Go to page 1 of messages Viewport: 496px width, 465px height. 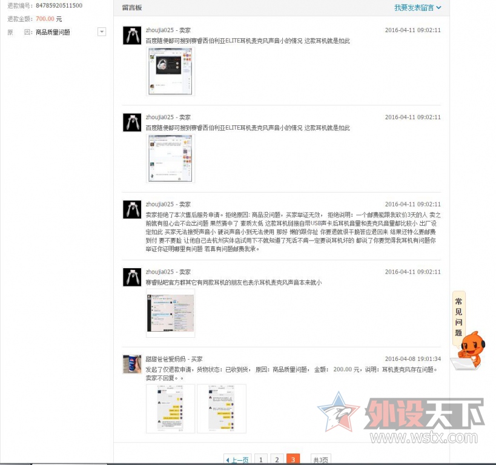(x=261, y=460)
